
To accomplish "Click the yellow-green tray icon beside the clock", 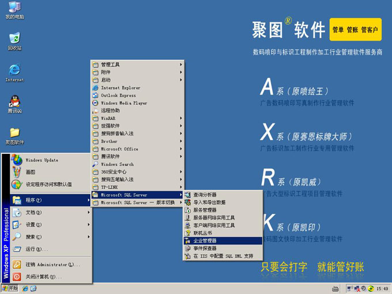I will pyautogui.click(x=371, y=288).
